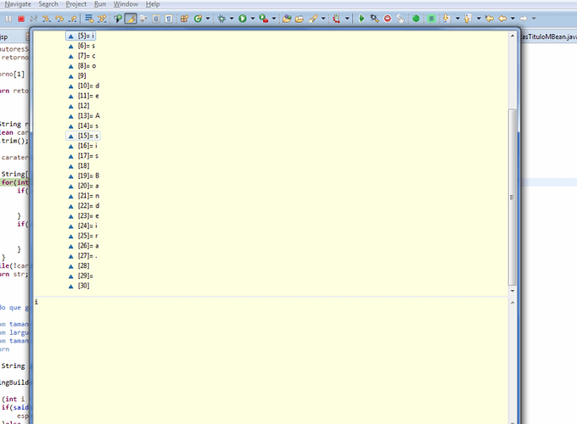The height and width of the screenshot is (424, 577).
Task: Select array element [15]= s
Action: tap(83, 136)
